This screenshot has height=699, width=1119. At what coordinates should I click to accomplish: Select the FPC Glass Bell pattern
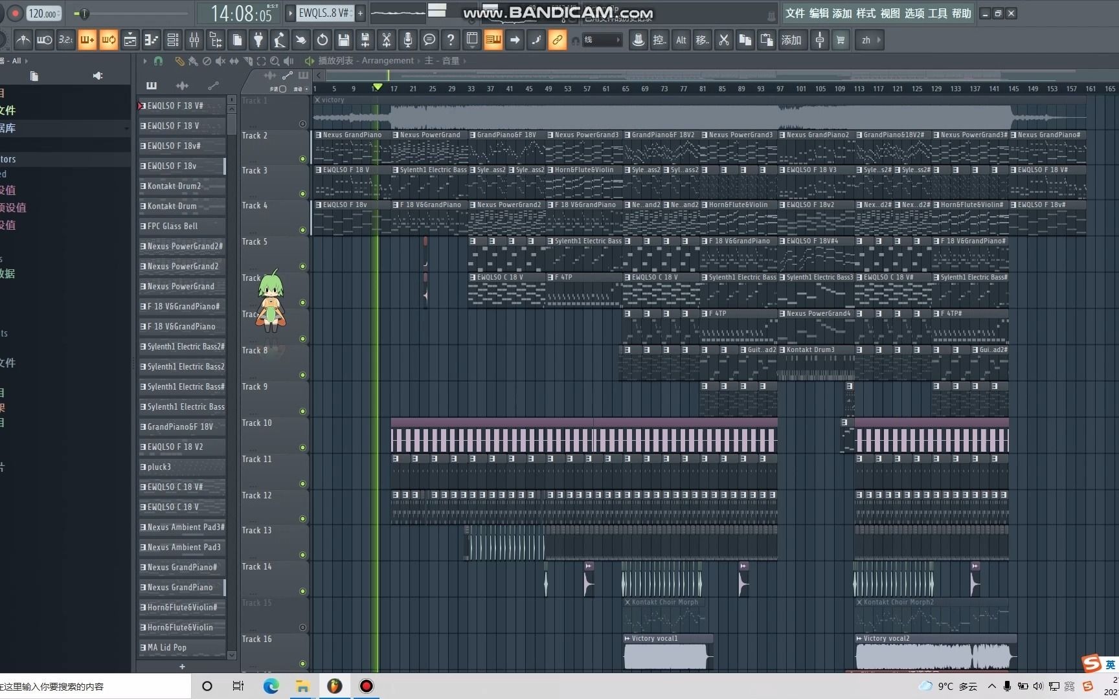point(182,226)
